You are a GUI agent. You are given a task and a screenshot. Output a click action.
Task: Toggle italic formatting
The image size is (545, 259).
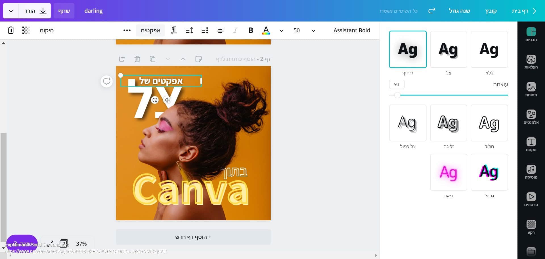tap(235, 30)
